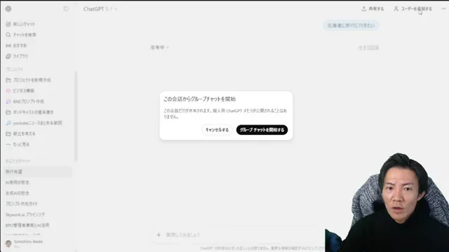Image resolution: width=449 pixels, height=252 pixels.
Task: Open the おすすめ sidebar item icon
Action: pyautogui.click(x=8, y=45)
